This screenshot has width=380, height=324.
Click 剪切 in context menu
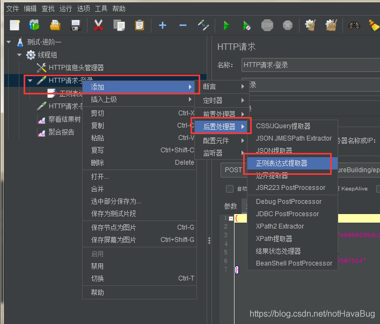[139, 113]
